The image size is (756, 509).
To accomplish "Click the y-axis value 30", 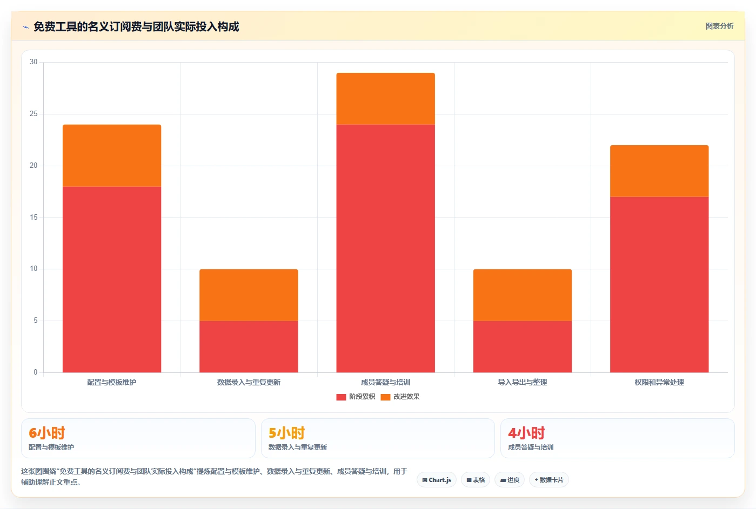I will coord(34,62).
